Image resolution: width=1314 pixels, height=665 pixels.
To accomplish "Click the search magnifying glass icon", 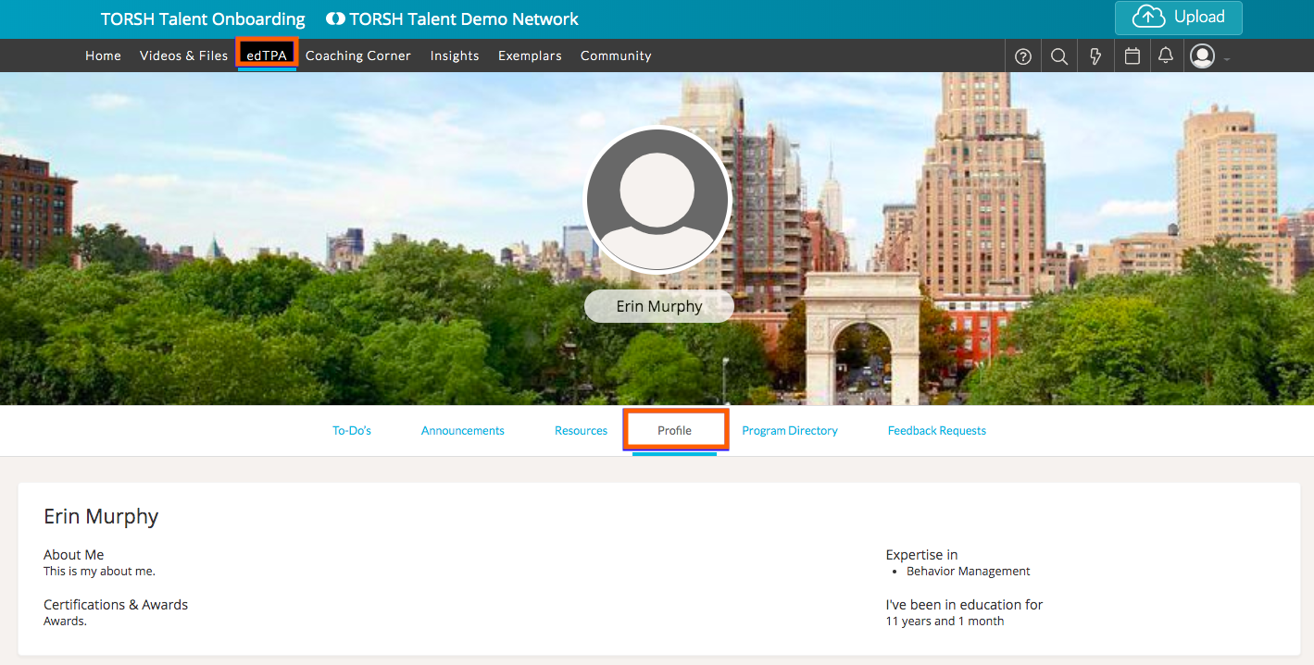I will point(1059,56).
